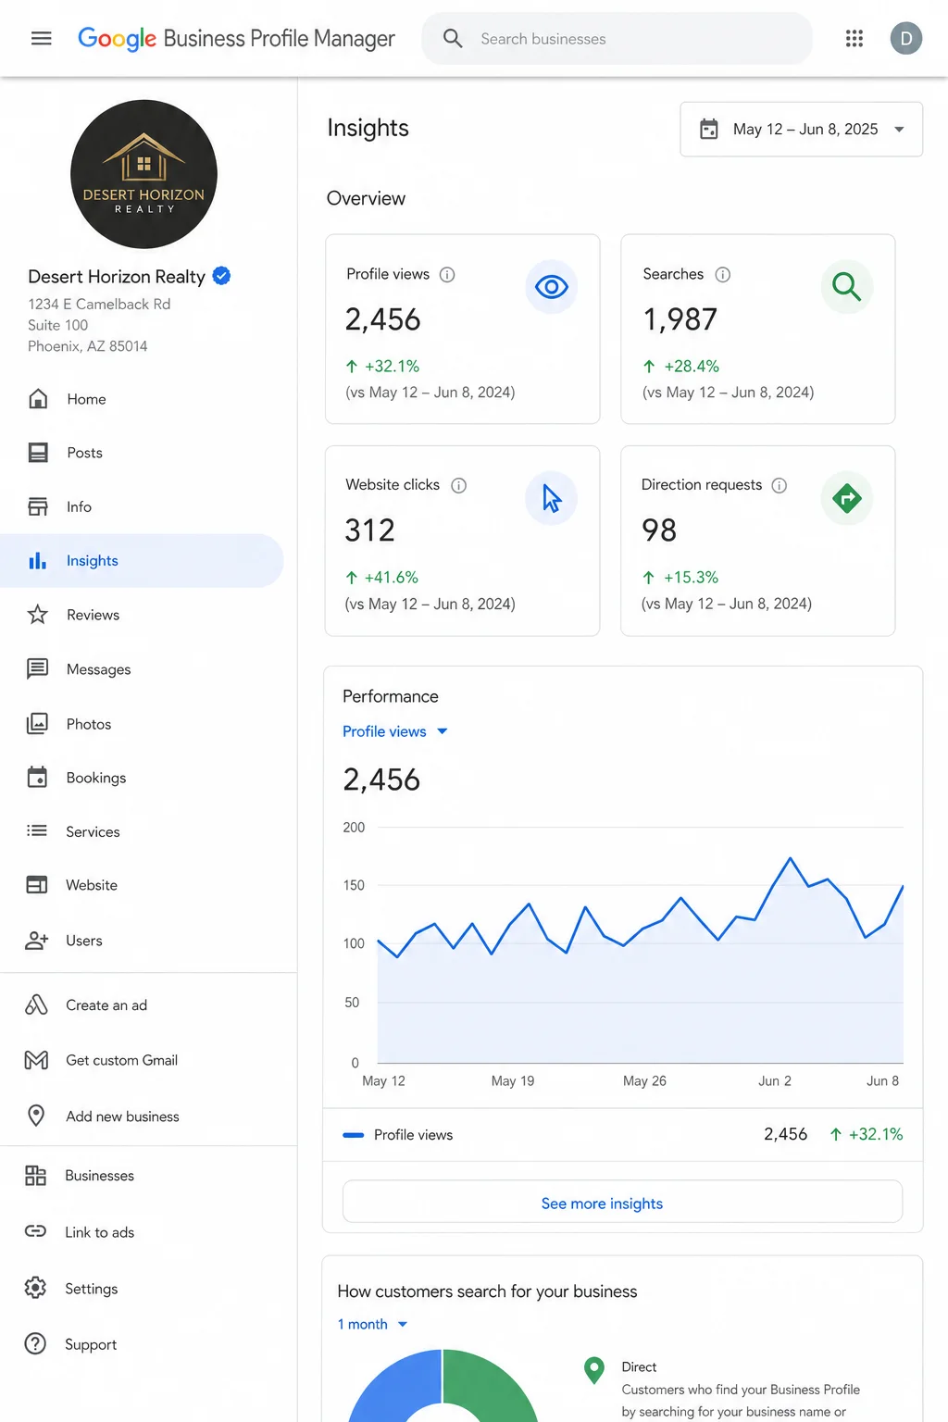Click the calendar icon in date range picker

[709, 129]
